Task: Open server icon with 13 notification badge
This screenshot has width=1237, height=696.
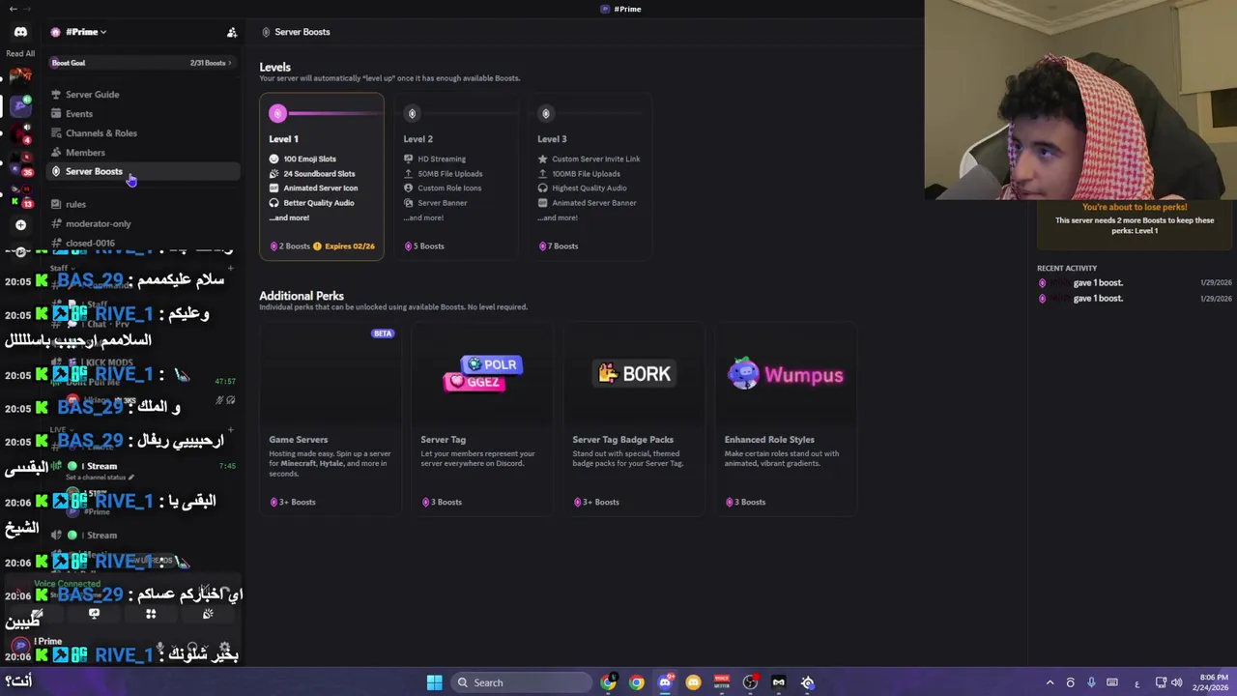Action: tap(20, 199)
